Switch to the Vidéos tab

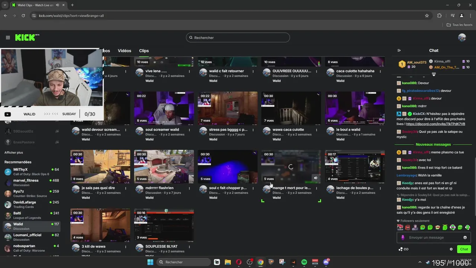click(x=125, y=51)
